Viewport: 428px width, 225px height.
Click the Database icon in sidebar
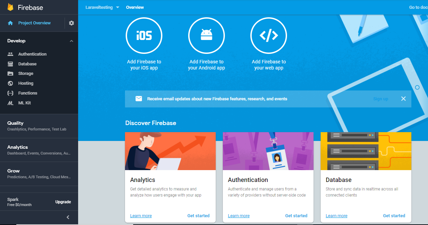(11, 64)
